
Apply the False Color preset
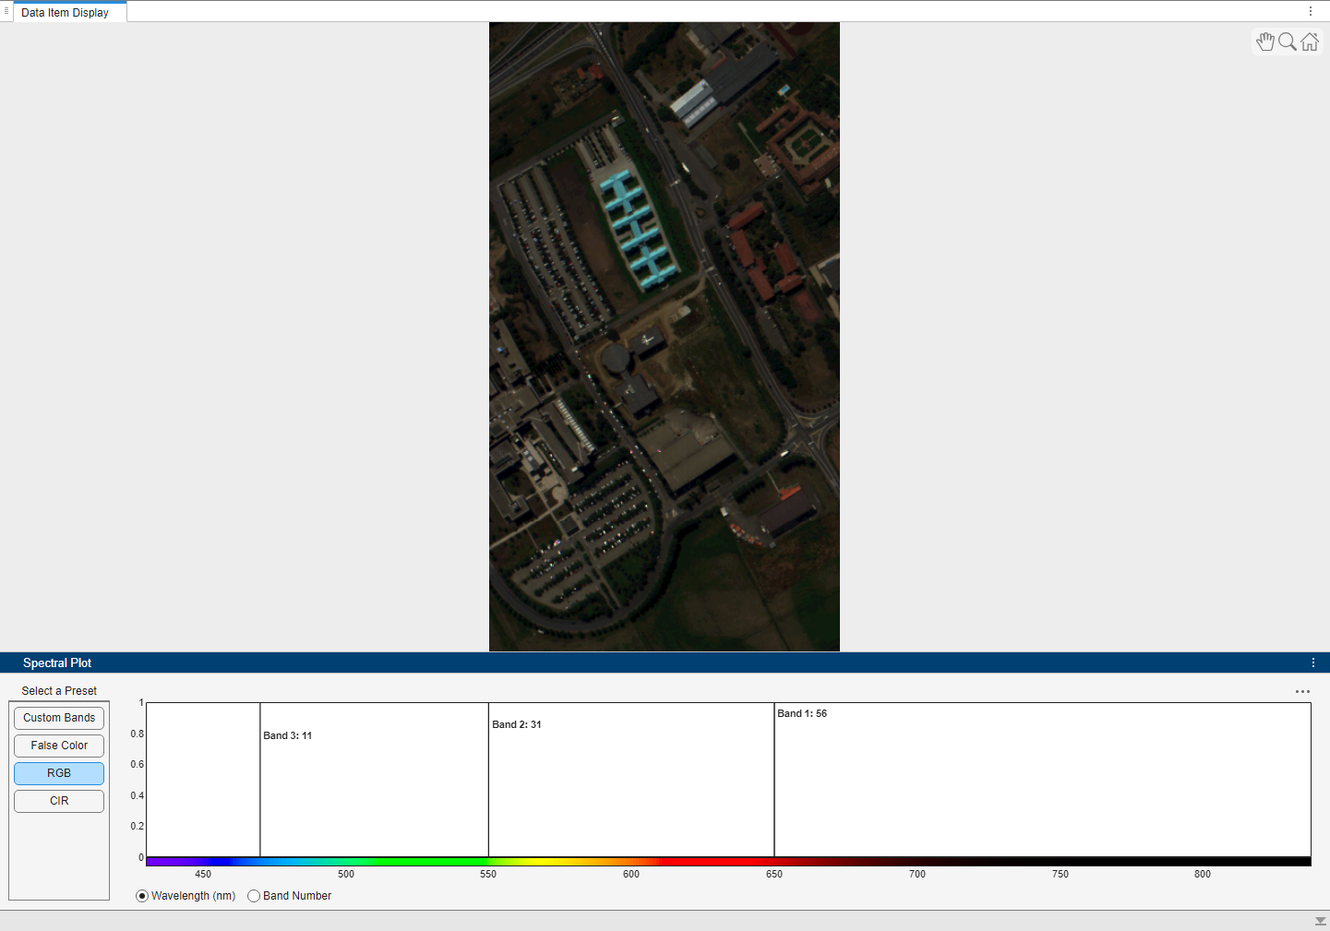(x=58, y=745)
